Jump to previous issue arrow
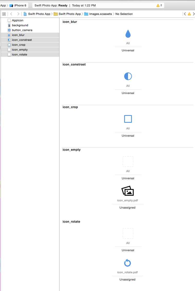Viewport: 195px width, 291px height. pos(185,14)
